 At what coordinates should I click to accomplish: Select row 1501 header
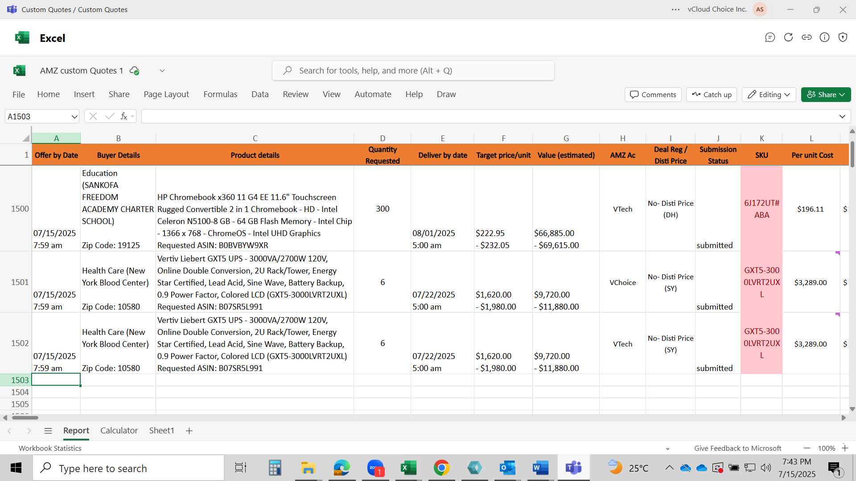click(x=16, y=282)
